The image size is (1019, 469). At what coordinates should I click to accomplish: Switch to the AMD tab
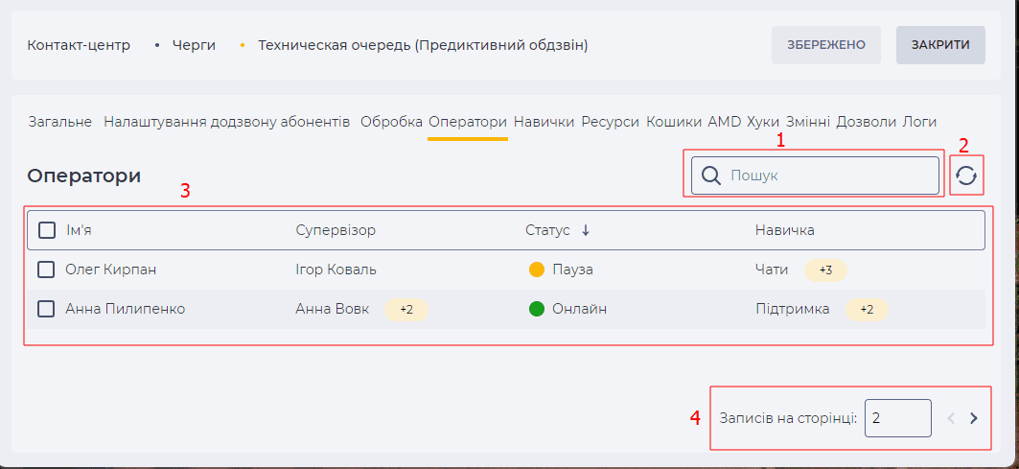[725, 122]
